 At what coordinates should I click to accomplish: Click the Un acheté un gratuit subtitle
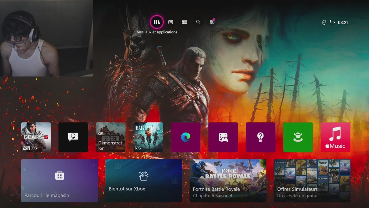tap(298, 196)
